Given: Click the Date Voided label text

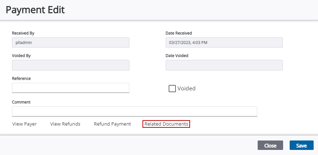Looking at the screenshot, I should click(177, 56).
